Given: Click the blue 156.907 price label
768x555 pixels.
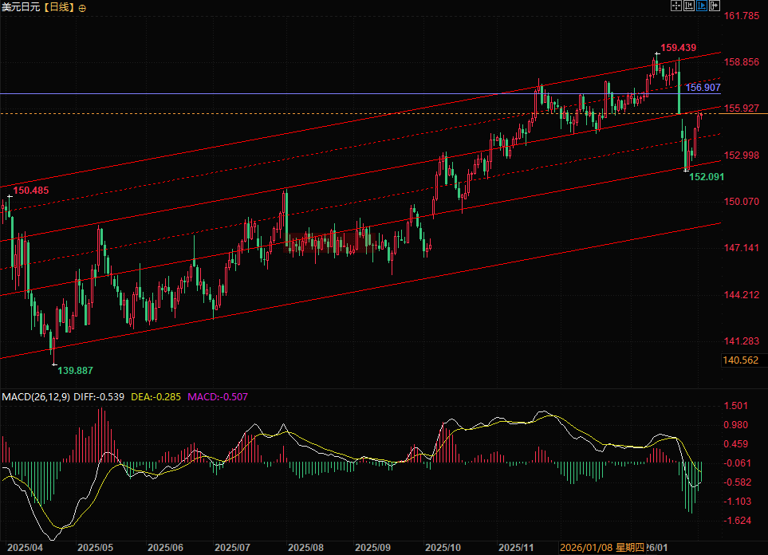Looking at the screenshot, I should click(703, 87).
